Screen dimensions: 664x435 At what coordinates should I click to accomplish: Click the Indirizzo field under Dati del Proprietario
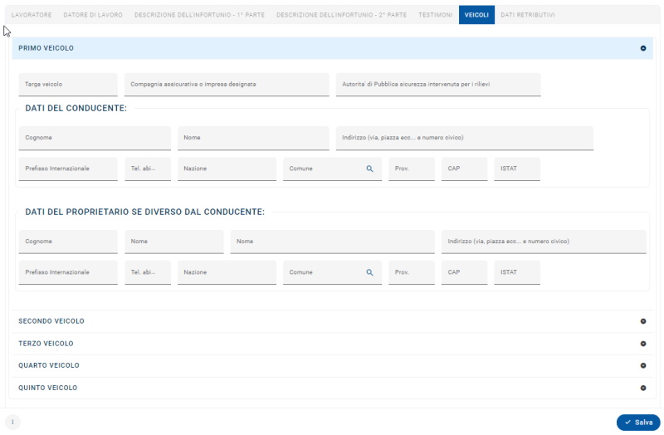544,242
